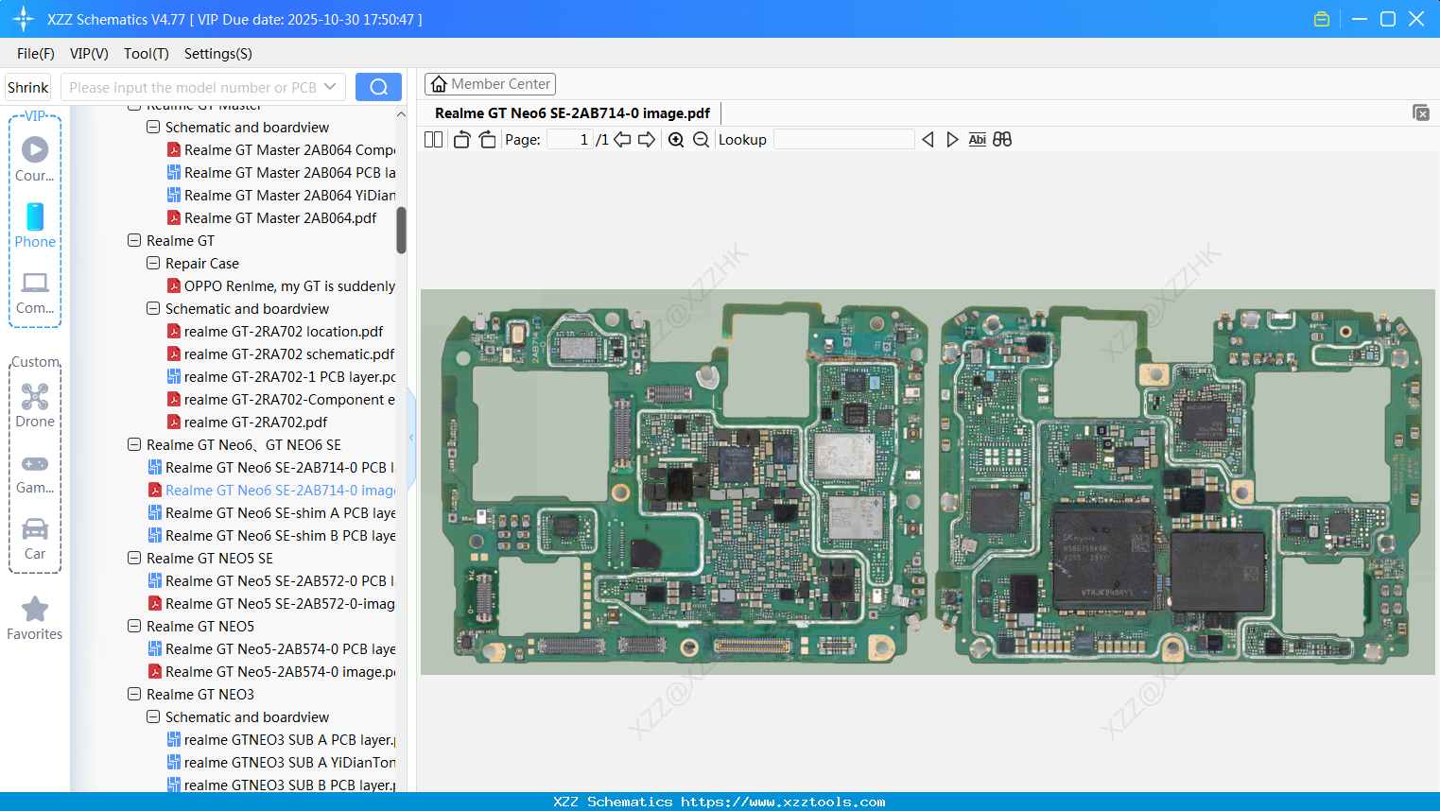Screen dimensions: 1440x811
Task: Collapse the Repair Case folder
Action: click(x=153, y=264)
